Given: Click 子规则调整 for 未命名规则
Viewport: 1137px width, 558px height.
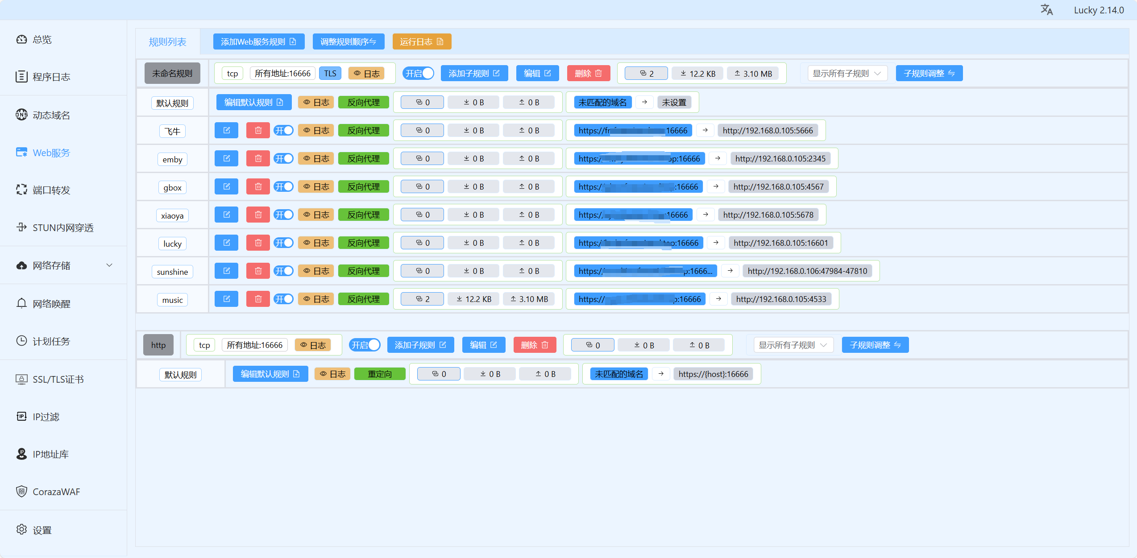Looking at the screenshot, I should pyautogui.click(x=929, y=73).
